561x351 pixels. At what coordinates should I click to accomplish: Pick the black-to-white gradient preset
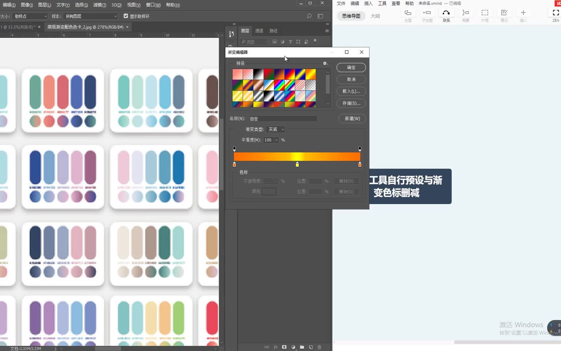(258, 74)
